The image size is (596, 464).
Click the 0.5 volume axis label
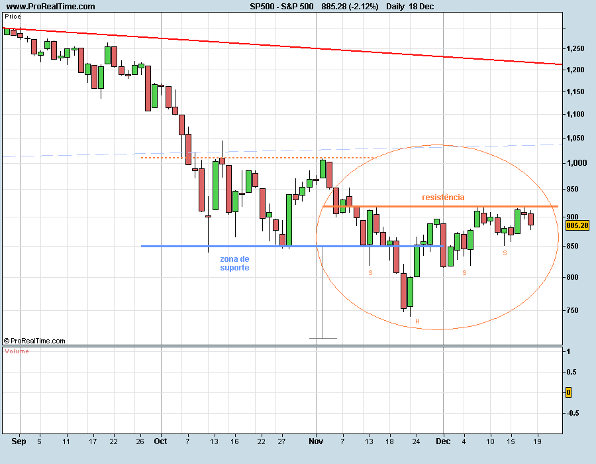(x=571, y=372)
